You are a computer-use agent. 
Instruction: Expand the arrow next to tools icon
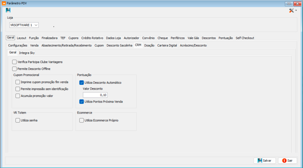pos(296,10)
